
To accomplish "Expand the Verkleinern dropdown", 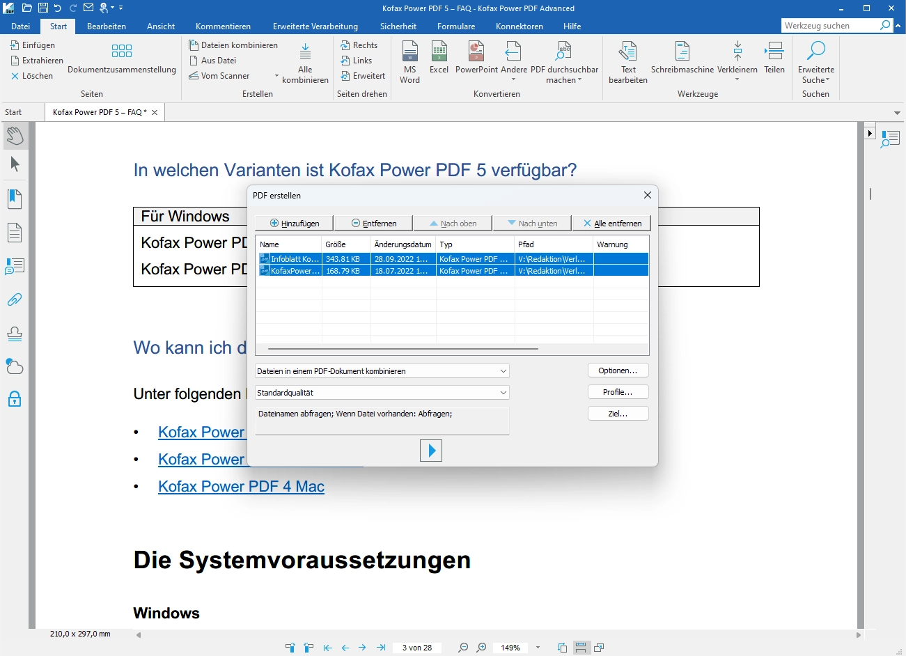I will pos(737,79).
